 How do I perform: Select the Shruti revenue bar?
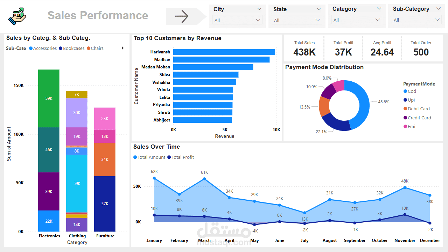[203, 112]
